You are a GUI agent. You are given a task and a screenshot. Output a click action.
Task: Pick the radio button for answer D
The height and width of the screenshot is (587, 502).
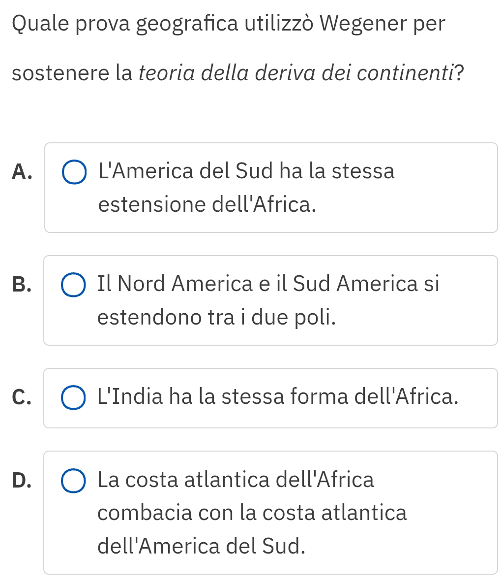pos(74,481)
